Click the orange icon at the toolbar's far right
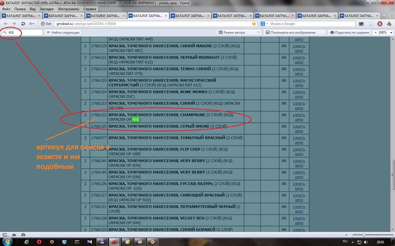 (389, 24)
